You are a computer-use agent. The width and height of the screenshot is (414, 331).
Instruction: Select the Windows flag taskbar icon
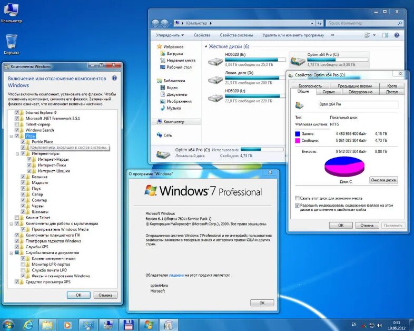tap(149, 325)
